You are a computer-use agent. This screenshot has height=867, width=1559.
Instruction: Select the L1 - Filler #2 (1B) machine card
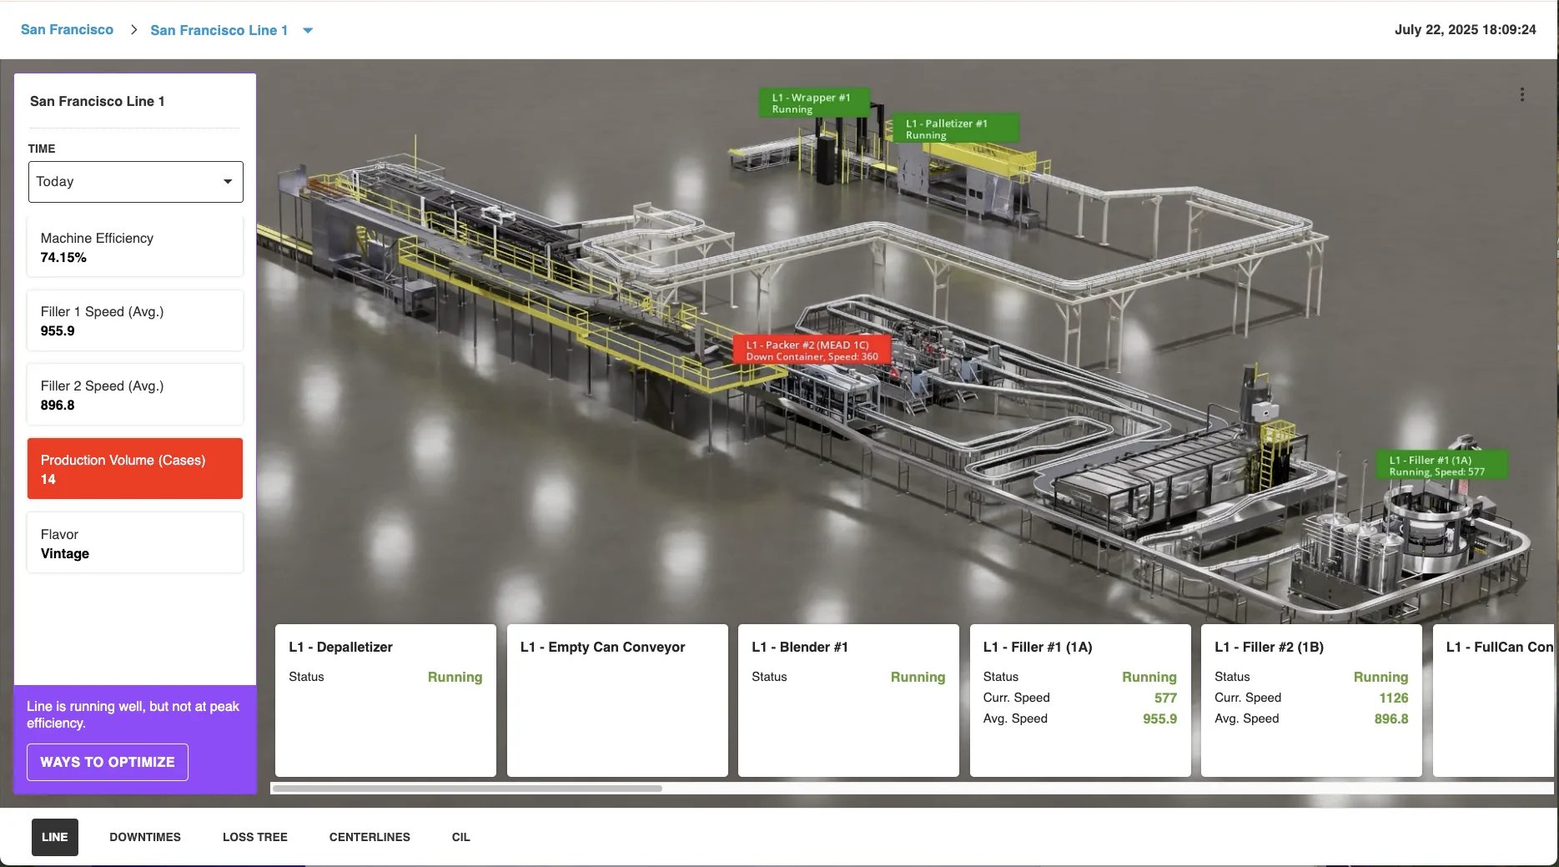point(1311,701)
